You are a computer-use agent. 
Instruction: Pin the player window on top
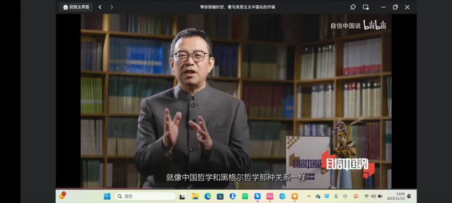[x=353, y=7]
